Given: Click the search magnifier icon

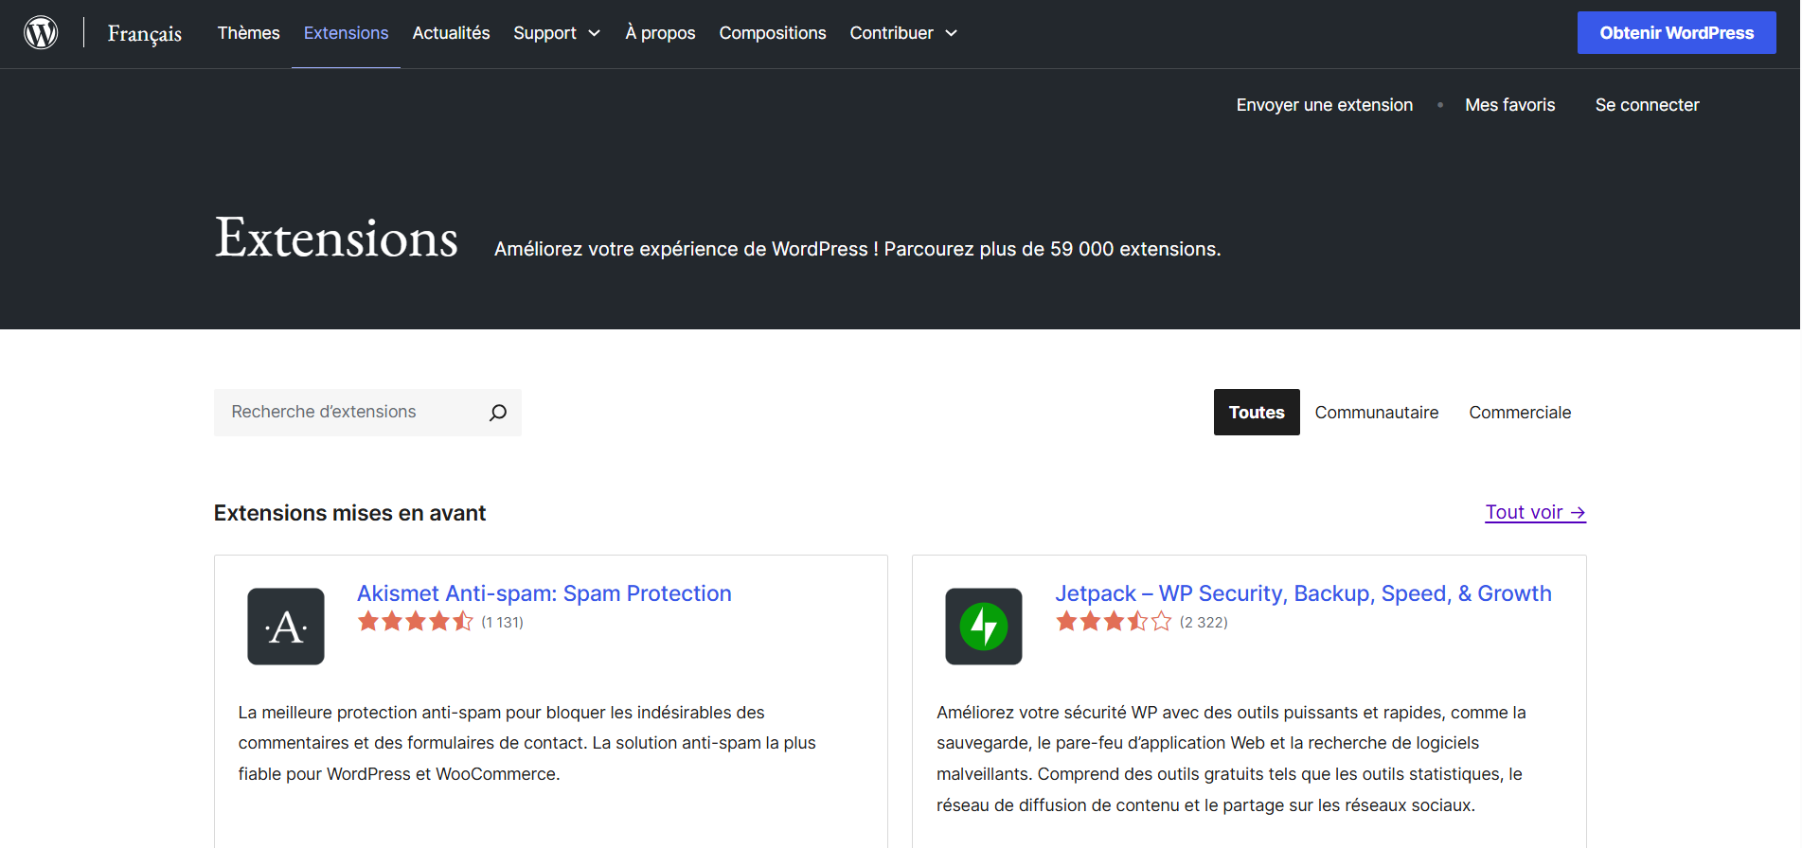Looking at the screenshot, I should coord(498,413).
